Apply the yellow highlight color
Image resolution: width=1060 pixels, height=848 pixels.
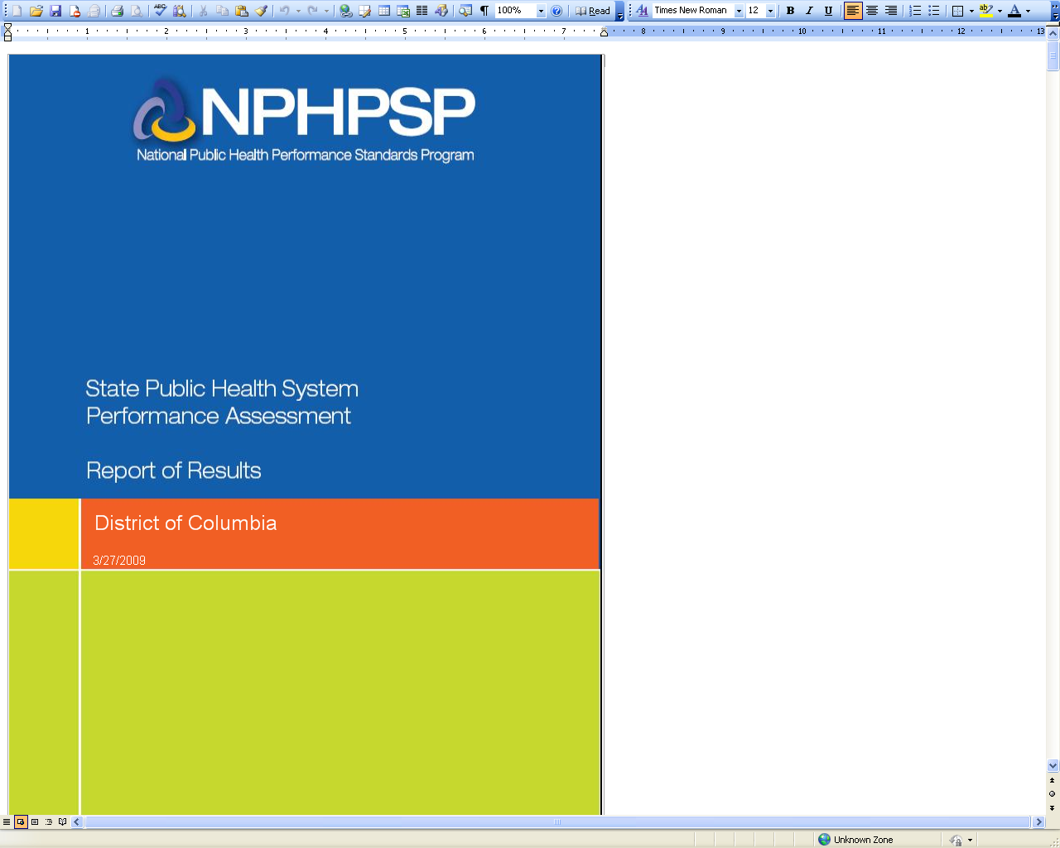point(986,11)
